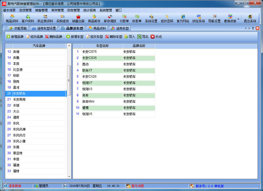Image resolution: width=263 pixels, height=191 pixels.
Task: Open 客户资料 from the toolbar
Action: [28, 19]
